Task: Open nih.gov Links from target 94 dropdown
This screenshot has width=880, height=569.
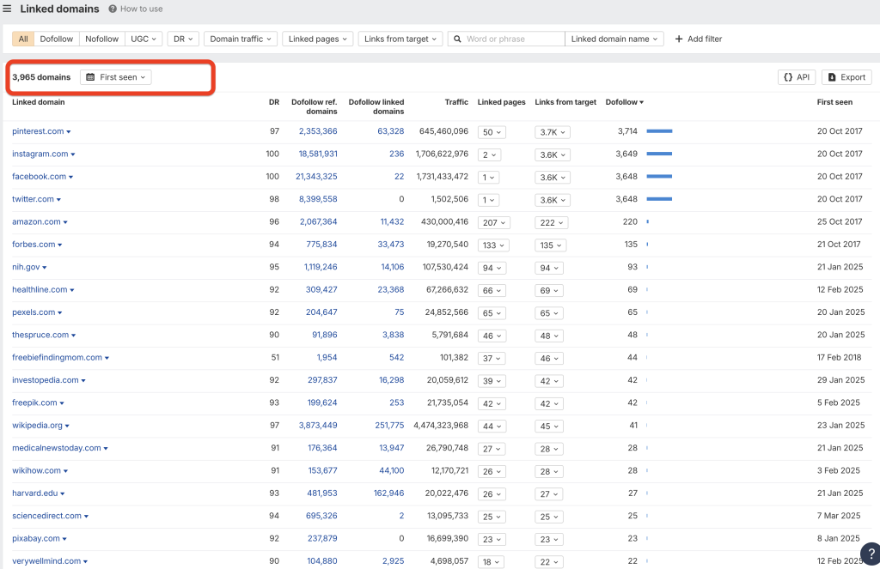Action: (x=549, y=268)
